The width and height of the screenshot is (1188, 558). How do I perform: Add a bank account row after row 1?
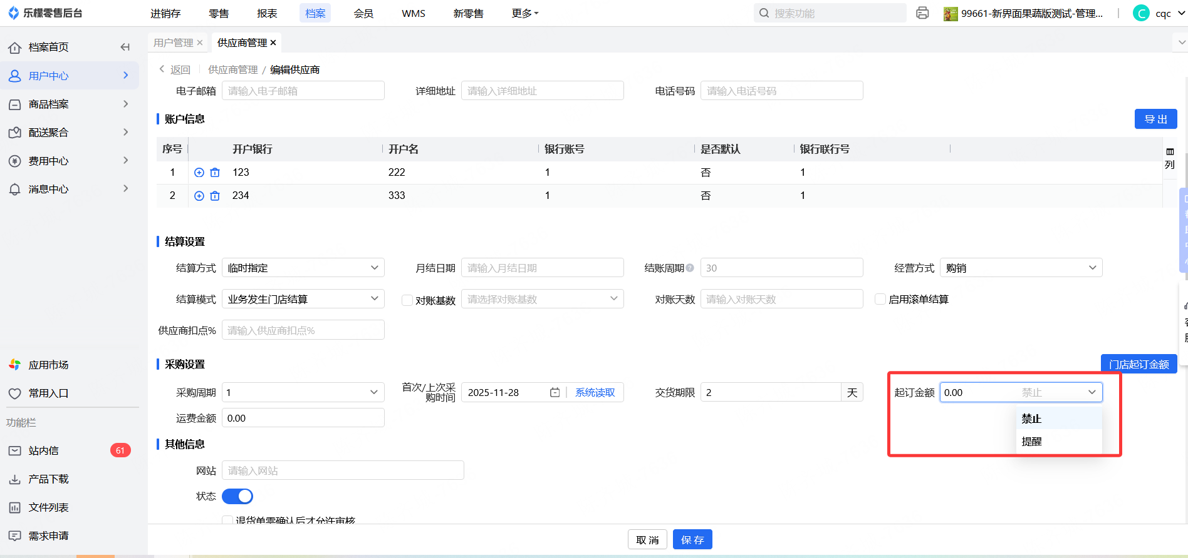tap(199, 173)
